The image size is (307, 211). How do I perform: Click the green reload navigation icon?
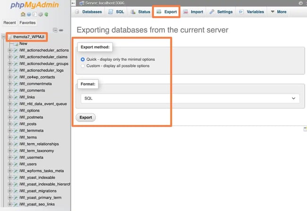pos(45,14)
